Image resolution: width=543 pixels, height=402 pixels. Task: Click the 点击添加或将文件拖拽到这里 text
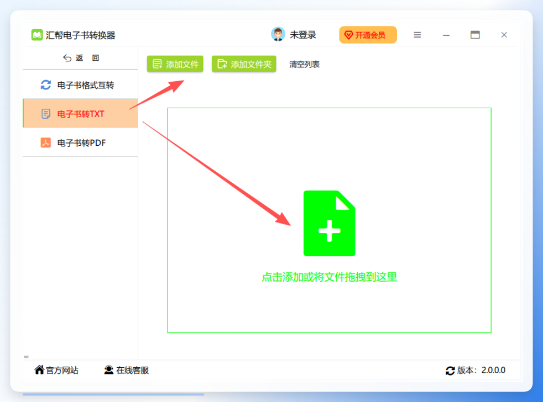click(330, 277)
